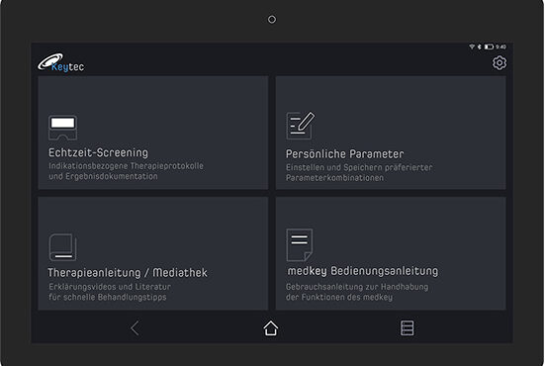Image resolution: width=545 pixels, height=366 pixels.
Task: Click text "Parameterkombinationen"
Action: (x=334, y=178)
